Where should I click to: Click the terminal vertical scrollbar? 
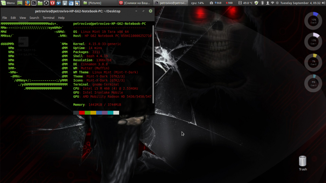(x=153, y=64)
